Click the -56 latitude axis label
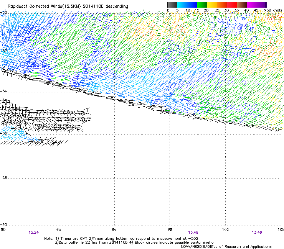Image resolution: width=284 pixels, height=249 pixels. [3, 133]
